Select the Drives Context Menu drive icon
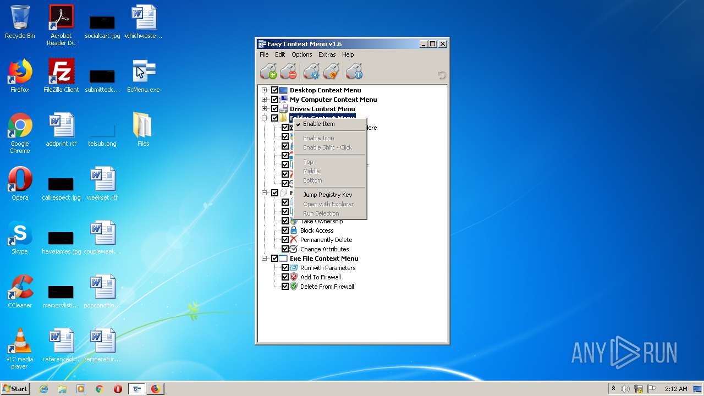 click(x=283, y=109)
